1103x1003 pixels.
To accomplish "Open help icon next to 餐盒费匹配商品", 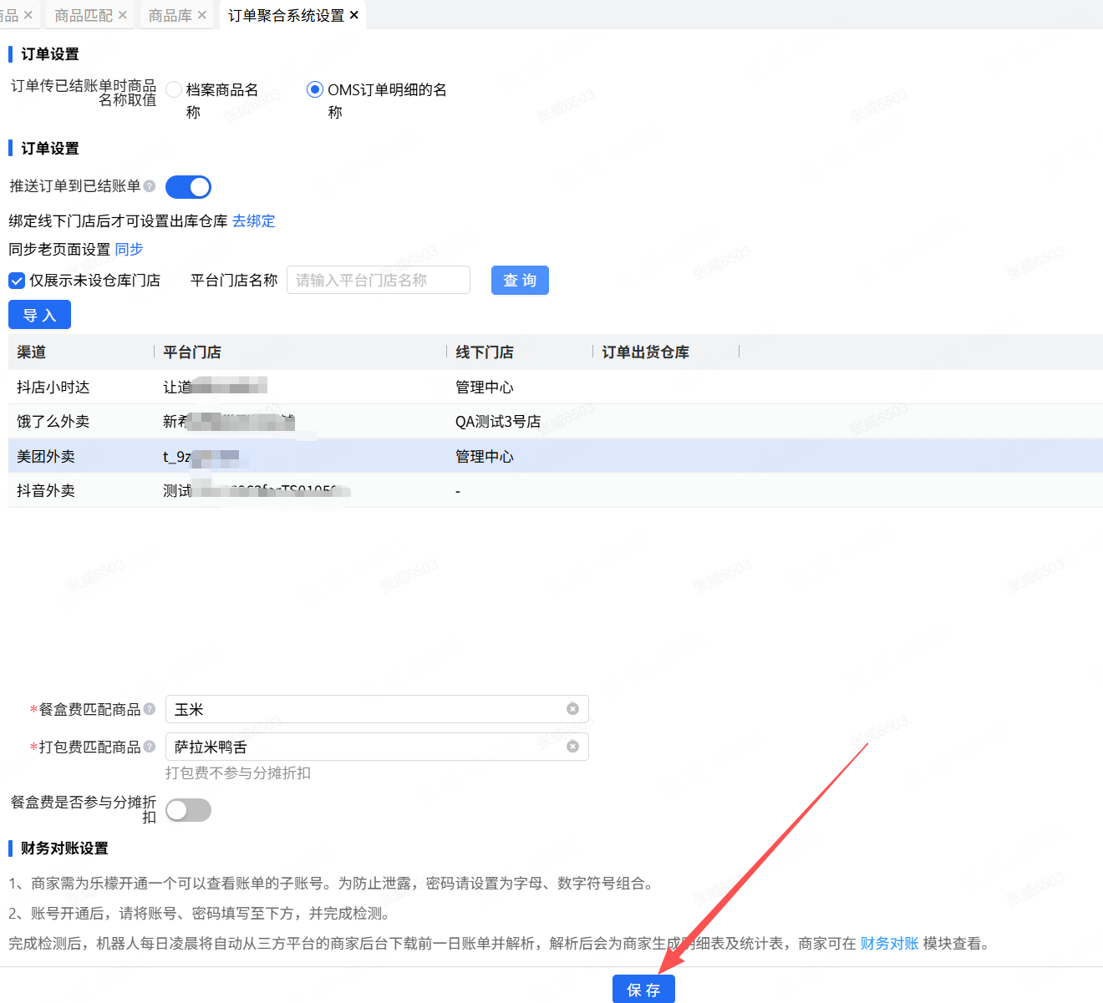I will tap(150, 709).
